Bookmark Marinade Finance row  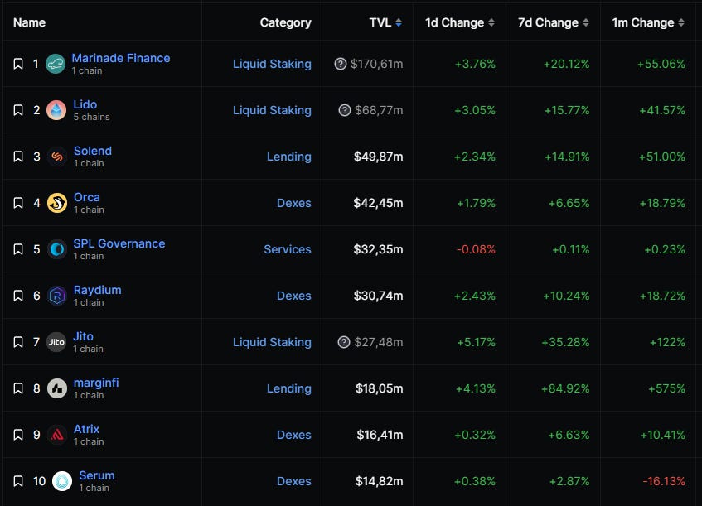18,64
